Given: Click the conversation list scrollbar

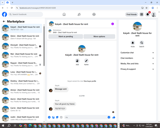Looking at the screenshot, I should click(x=44, y=46).
